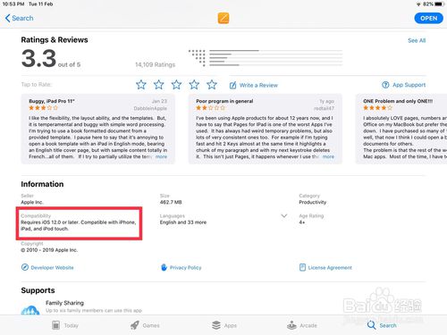447x335 pixels.
Task: Tap the 'English and 33 more' languages text
Action: (183, 222)
